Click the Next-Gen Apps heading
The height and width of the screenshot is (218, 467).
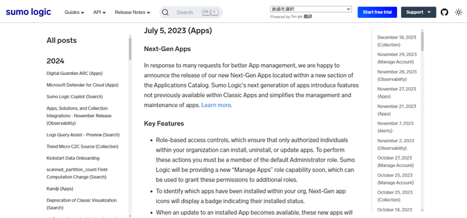pyautogui.click(x=168, y=49)
